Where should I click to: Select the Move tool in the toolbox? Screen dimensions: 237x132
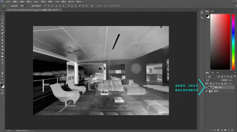coord(2,13)
